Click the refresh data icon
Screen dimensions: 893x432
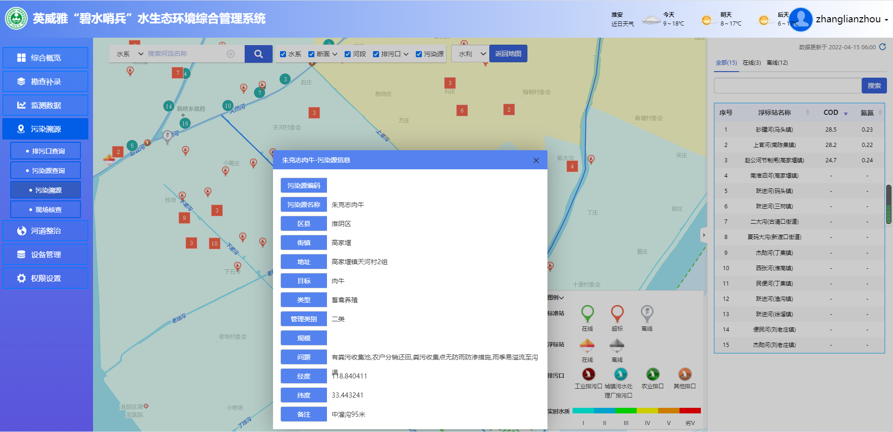882,47
